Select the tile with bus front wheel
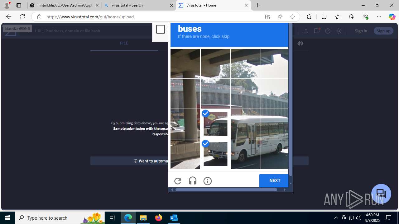The height and width of the screenshot is (224, 399). (x=246, y=154)
